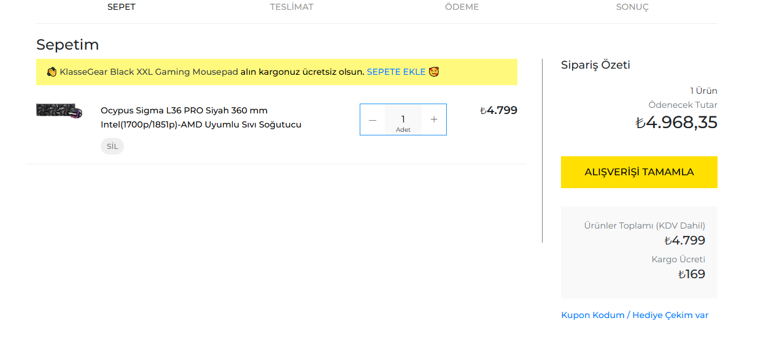Go to the TESLİMAT step tab
The width and height of the screenshot is (782, 345).
tap(292, 7)
